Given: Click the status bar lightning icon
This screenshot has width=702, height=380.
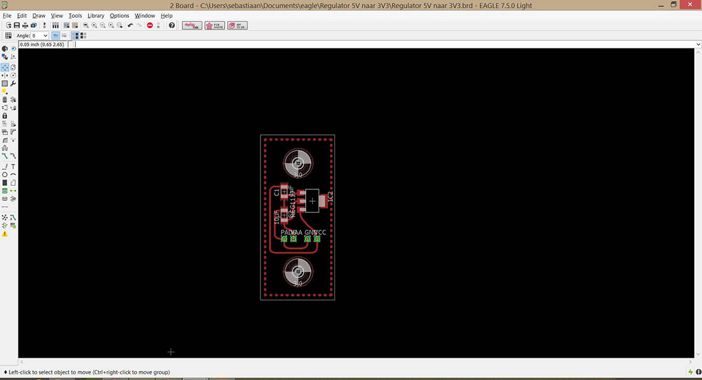Looking at the screenshot, I should (x=691, y=372).
